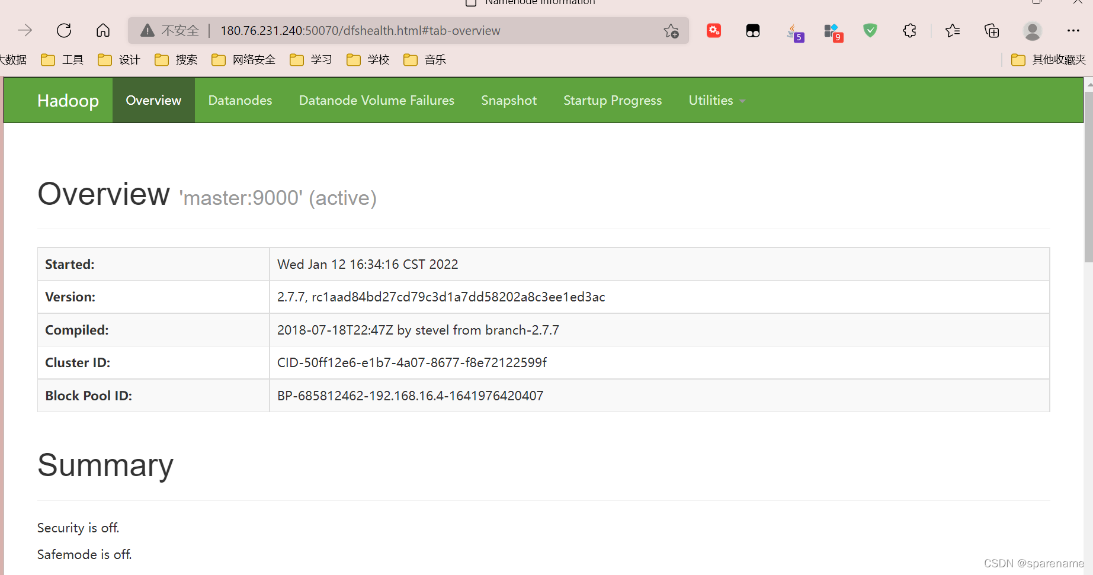Click the Hadoop brand link
This screenshot has height=575, width=1093.
[x=68, y=101]
